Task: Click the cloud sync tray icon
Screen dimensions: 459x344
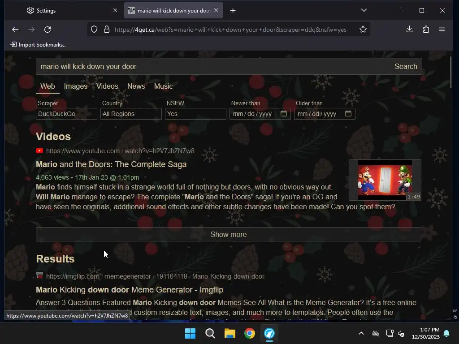Action: coord(376,333)
